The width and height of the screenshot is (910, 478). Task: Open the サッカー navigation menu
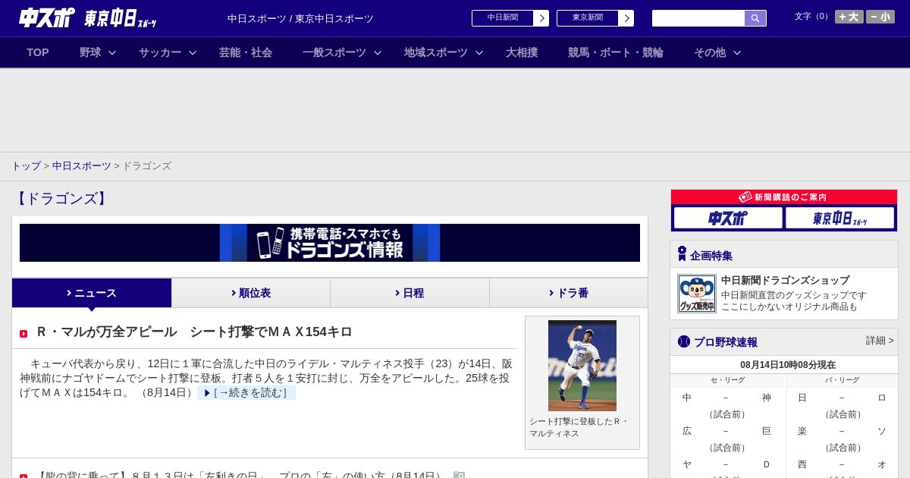pos(160,52)
